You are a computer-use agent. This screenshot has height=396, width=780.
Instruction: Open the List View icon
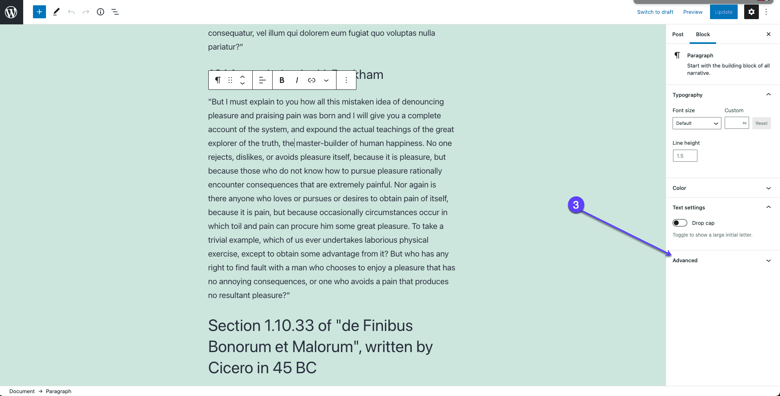point(115,12)
